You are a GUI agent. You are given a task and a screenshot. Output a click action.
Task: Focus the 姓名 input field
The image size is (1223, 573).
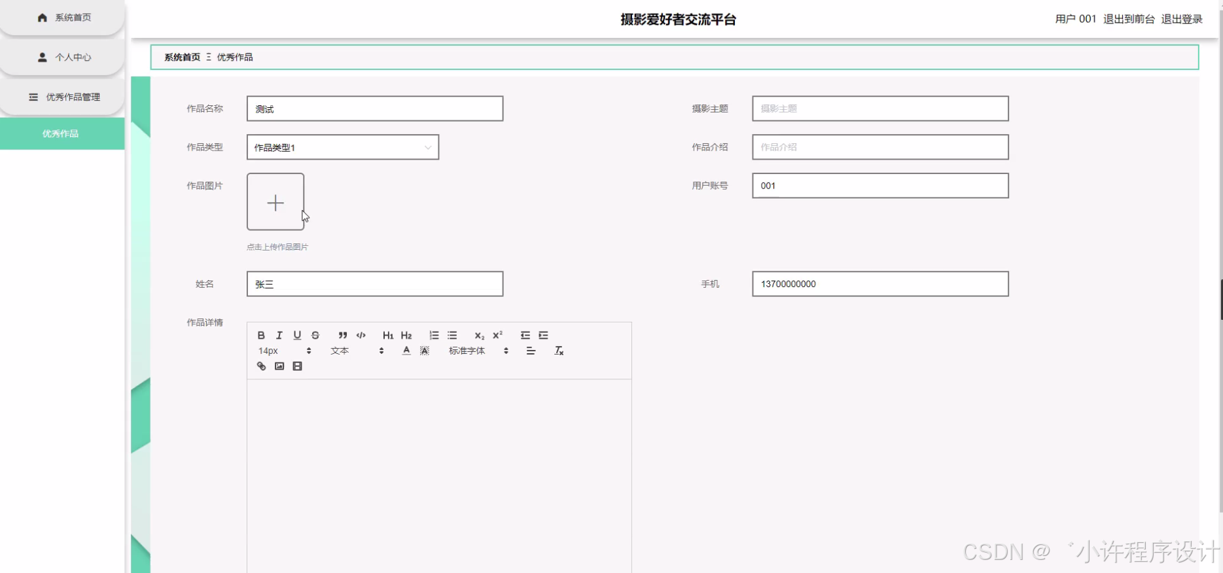point(375,284)
